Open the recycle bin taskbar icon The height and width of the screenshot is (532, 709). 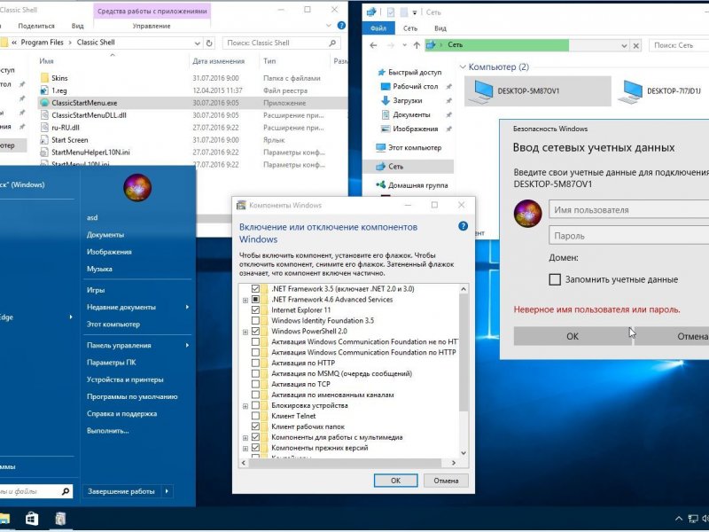[x=60, y=519]
